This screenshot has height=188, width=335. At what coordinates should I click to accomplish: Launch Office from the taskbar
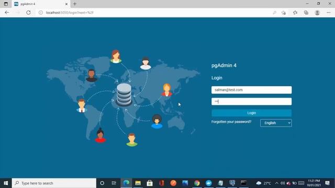pos(162,183)
